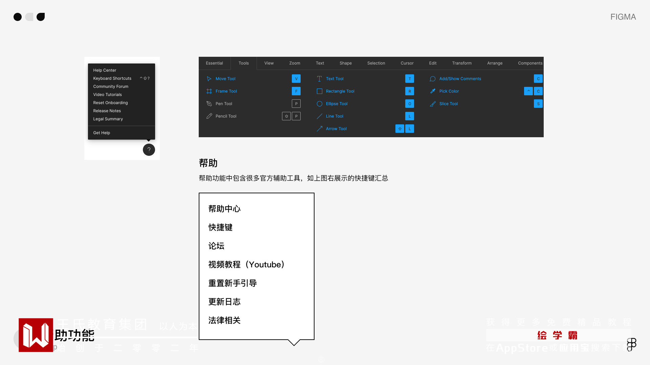Switch to the Zoom tab

point(295,63)
